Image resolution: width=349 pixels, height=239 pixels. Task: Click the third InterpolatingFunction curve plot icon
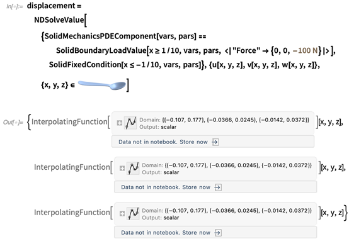(133, 214)
